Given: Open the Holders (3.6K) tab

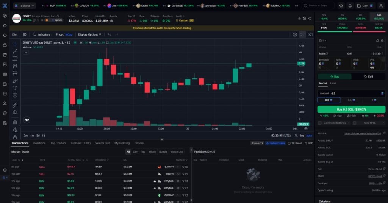Looking at the screenshot, I should coord(81,143).
